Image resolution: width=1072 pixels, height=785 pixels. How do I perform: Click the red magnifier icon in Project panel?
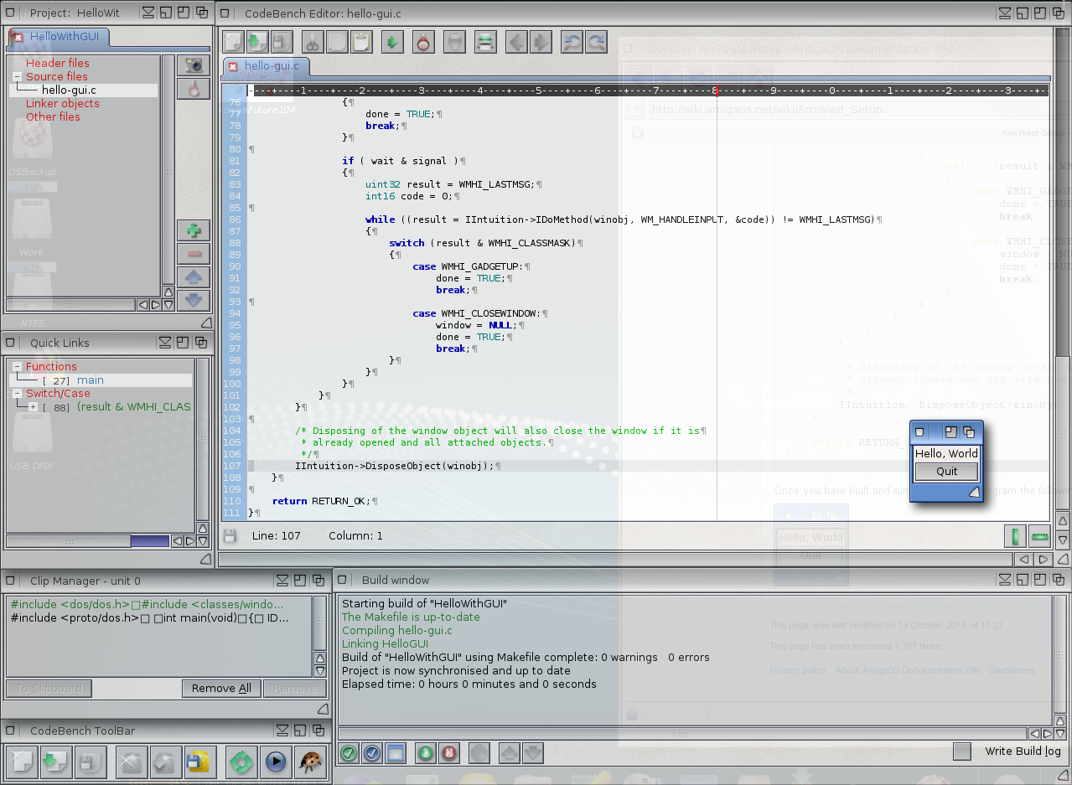(194, 89)
